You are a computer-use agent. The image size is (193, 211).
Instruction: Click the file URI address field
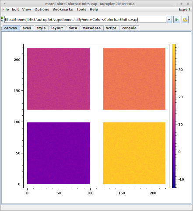pyautogui.click(x=85, y=20)
